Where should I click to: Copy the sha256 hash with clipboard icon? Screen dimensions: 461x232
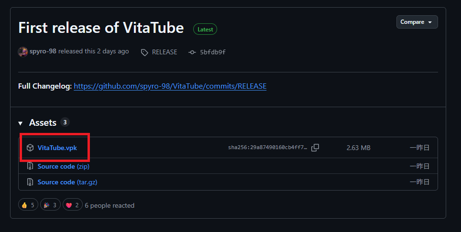[x=315, y=148]
